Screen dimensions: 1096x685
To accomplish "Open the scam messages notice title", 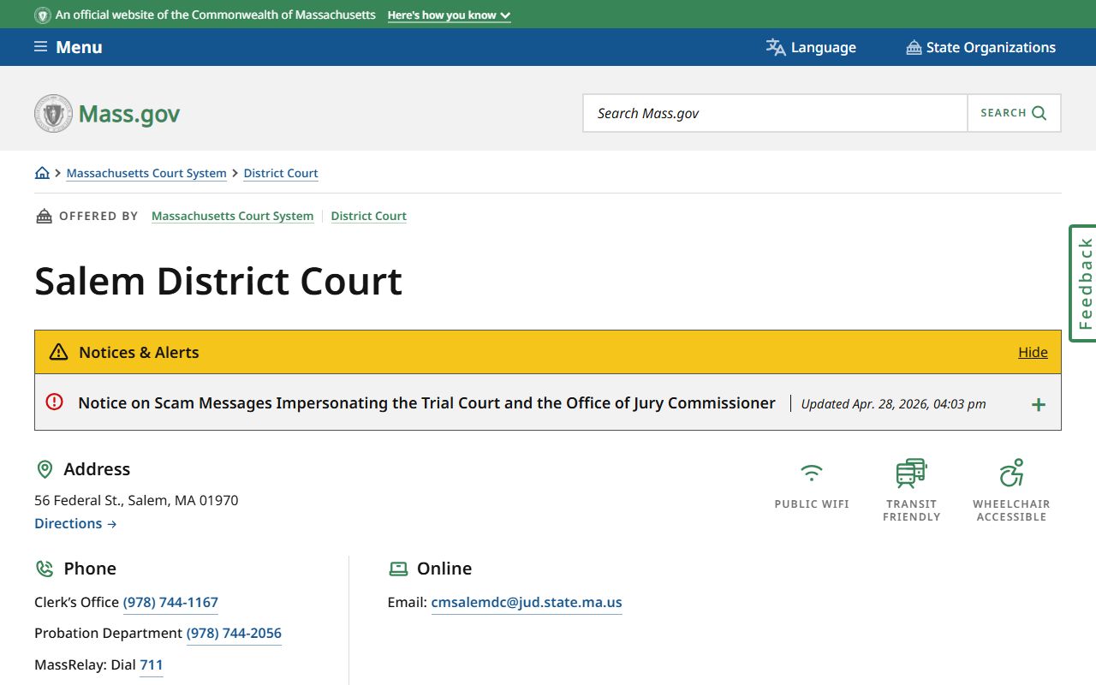I will coord(426,402).
